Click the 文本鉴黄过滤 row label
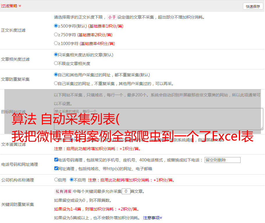The width and height of the screenshot is (265, 223). pyautogui.click(x=14, y=144)
